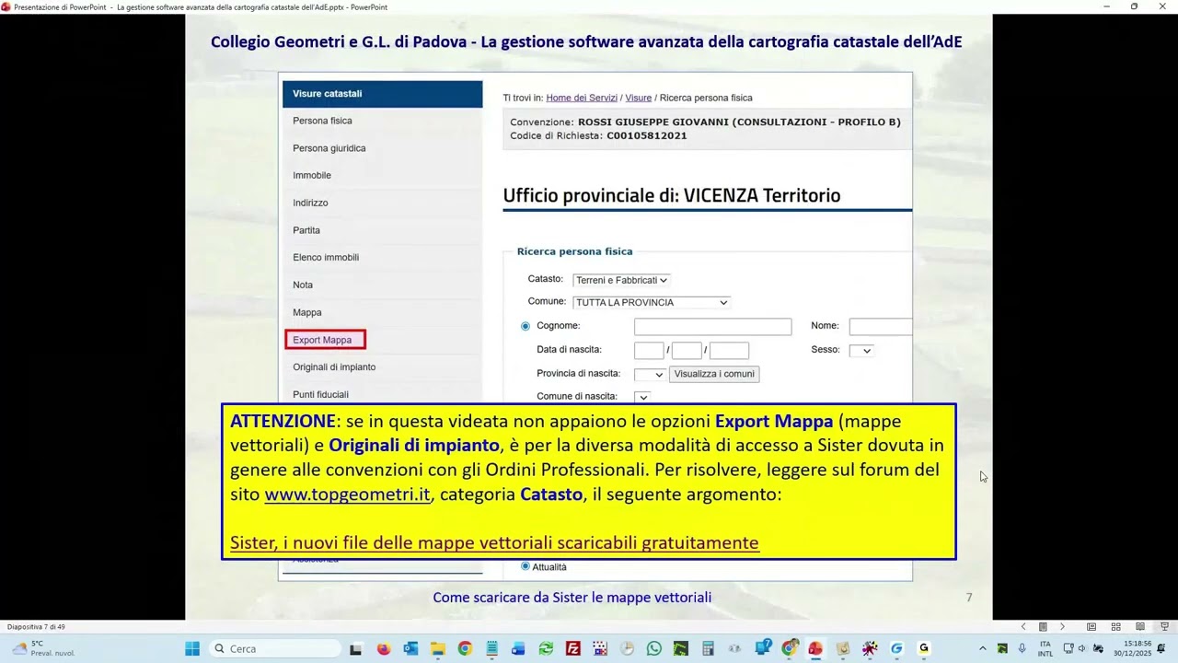1178x663 pixels.
Task: Select 'Export Mappa' menu entry
Action: point(322,340)
